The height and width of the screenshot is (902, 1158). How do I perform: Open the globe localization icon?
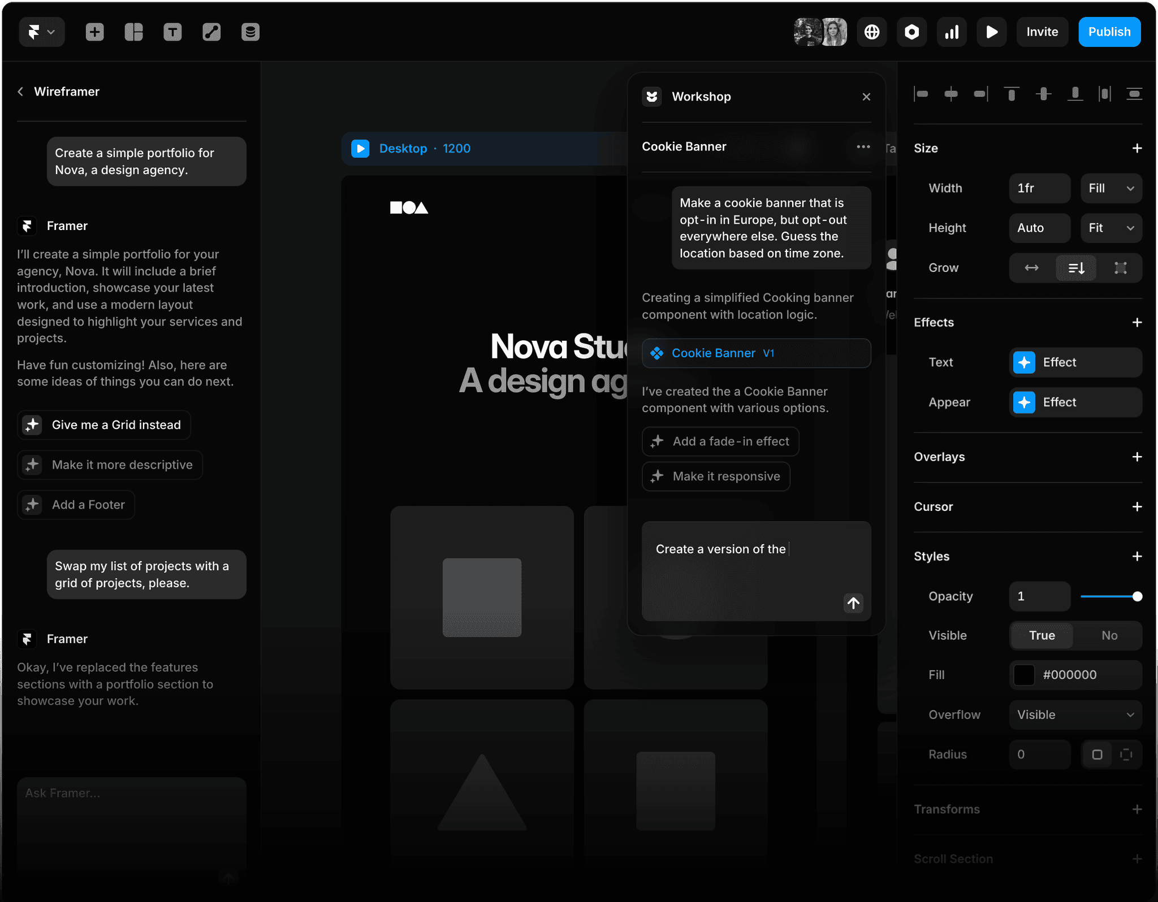tap(872, 32)
